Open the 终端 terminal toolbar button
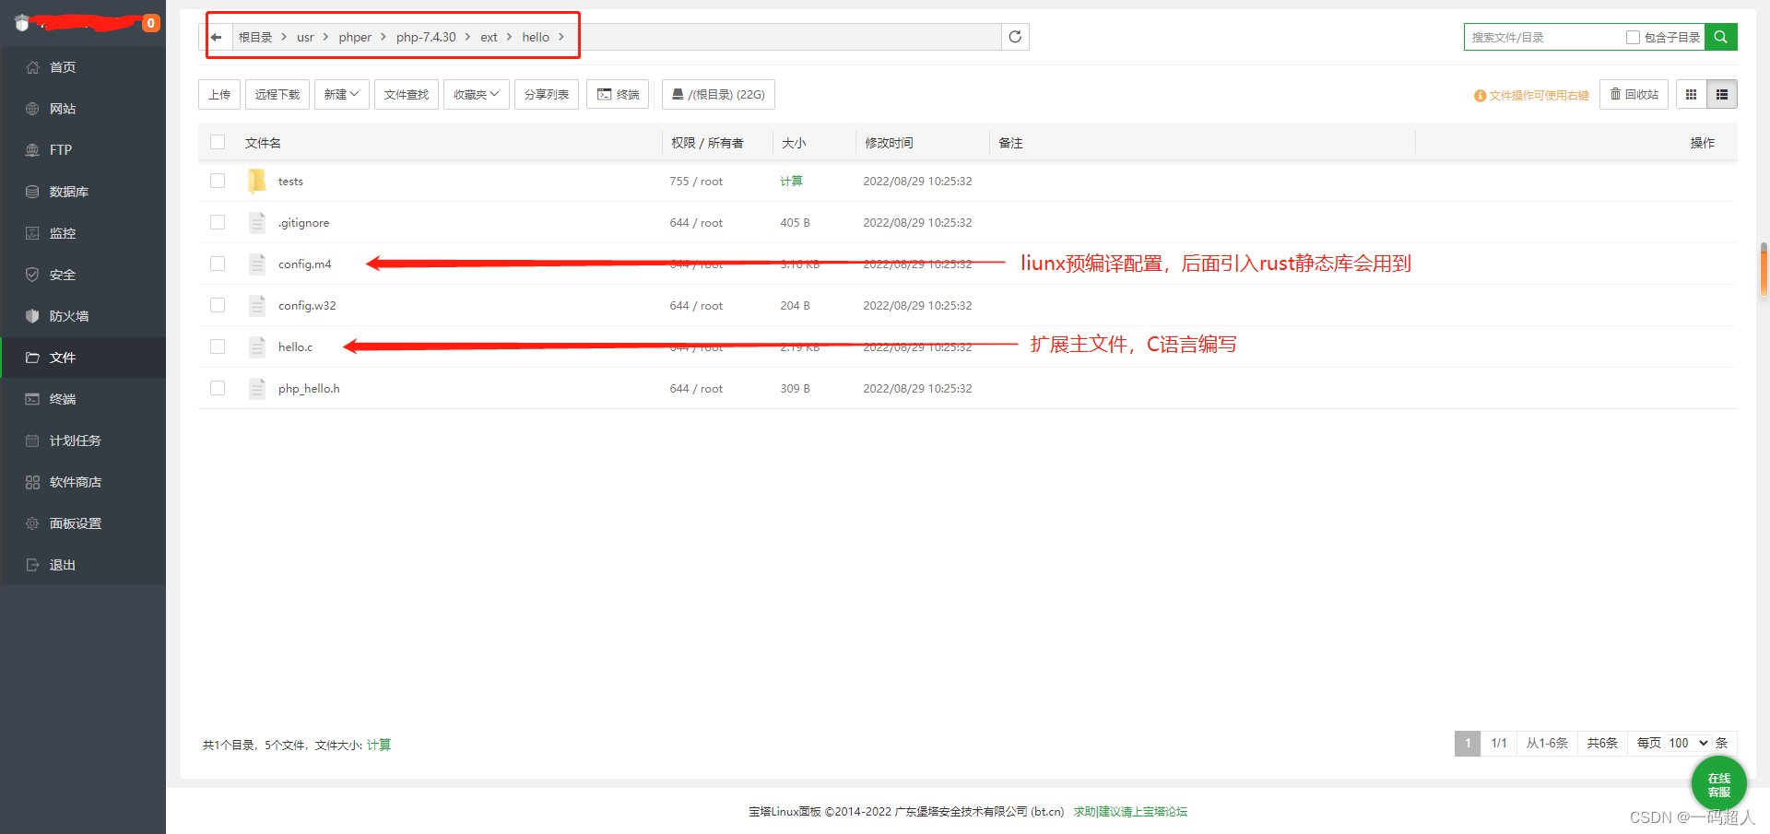The image size is (1770, 834). coord(618,94)
